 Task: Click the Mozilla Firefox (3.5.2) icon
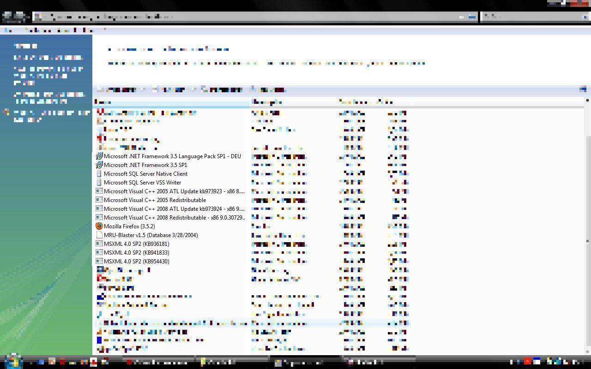coord(99,226)
